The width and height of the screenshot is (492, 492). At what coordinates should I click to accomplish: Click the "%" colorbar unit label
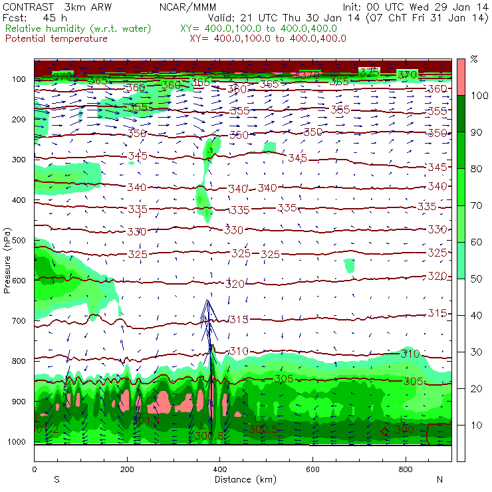coord(474,59)
